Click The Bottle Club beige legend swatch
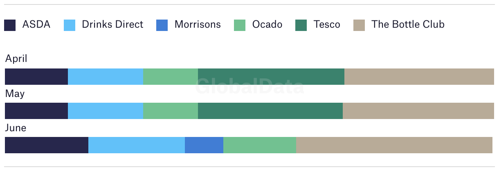The width and height of the screenshot is (499, 172). pyautogui.click(x=359, y=25)
